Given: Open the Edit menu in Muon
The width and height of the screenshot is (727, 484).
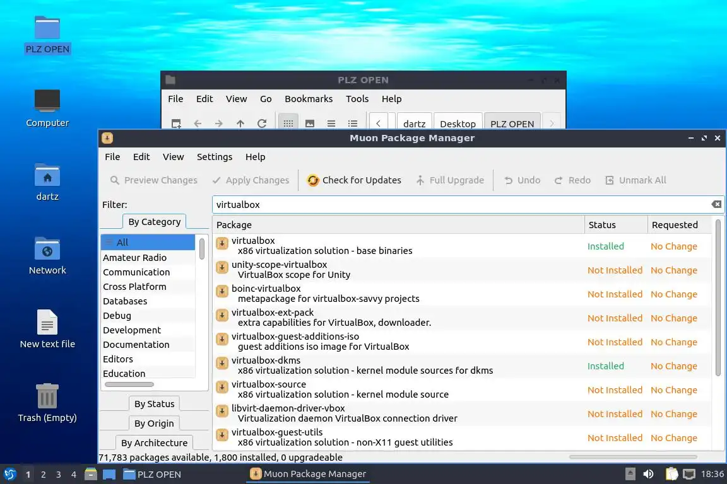Looking at the screenshot, I should point(141,157).
